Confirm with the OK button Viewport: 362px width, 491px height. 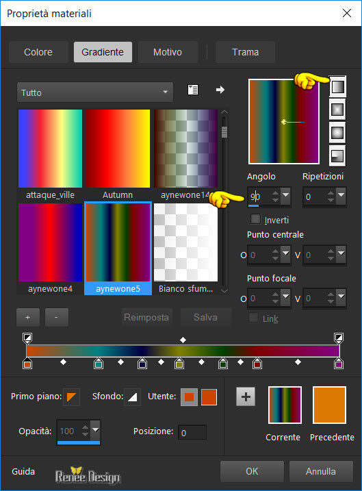tap(252, 471)
